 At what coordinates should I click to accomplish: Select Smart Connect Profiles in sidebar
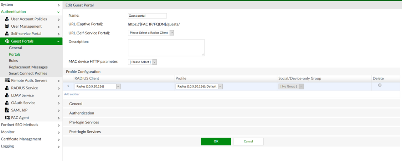coord(28,73)
